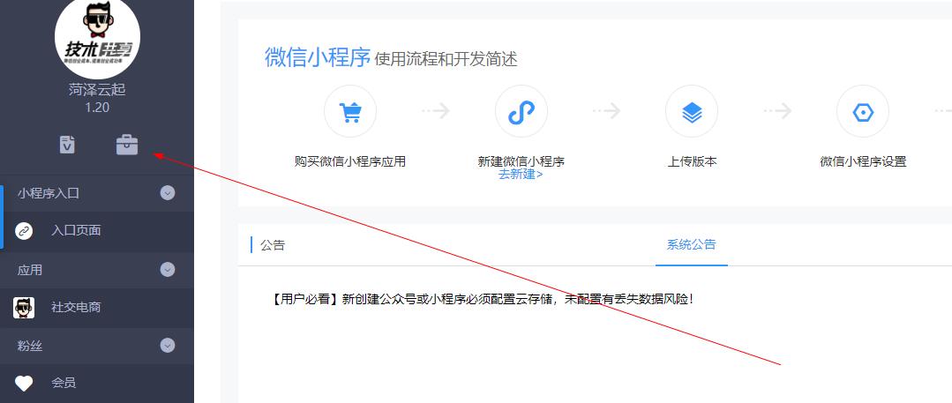Viewport: 952px width, 403px height.
Task: Click the 微信小程序设置 label
Action: point(863,161)
